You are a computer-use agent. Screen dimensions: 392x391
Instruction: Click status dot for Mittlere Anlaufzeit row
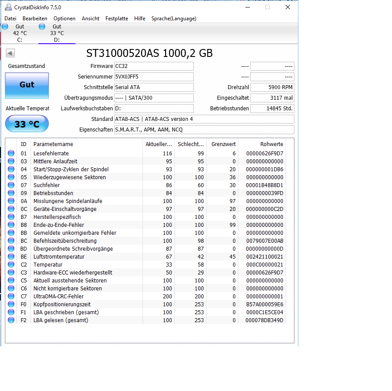pyautogui.click(x=11, y=161)
